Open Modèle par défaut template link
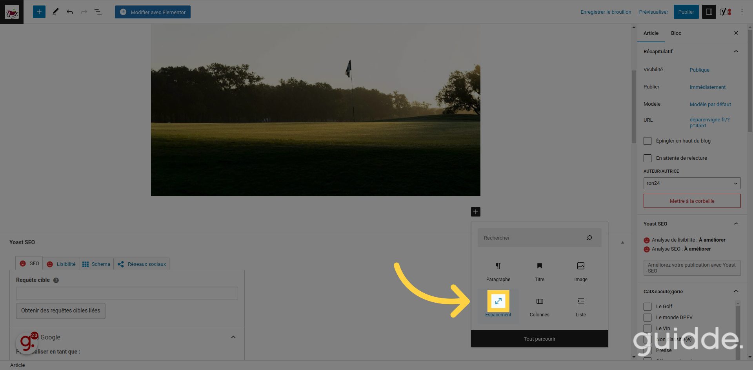 [x=710, y=104]
